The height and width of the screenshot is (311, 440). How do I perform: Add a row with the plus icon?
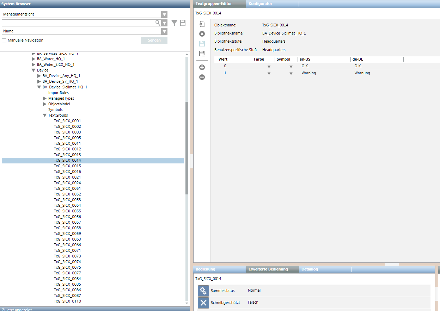point(202,67)
